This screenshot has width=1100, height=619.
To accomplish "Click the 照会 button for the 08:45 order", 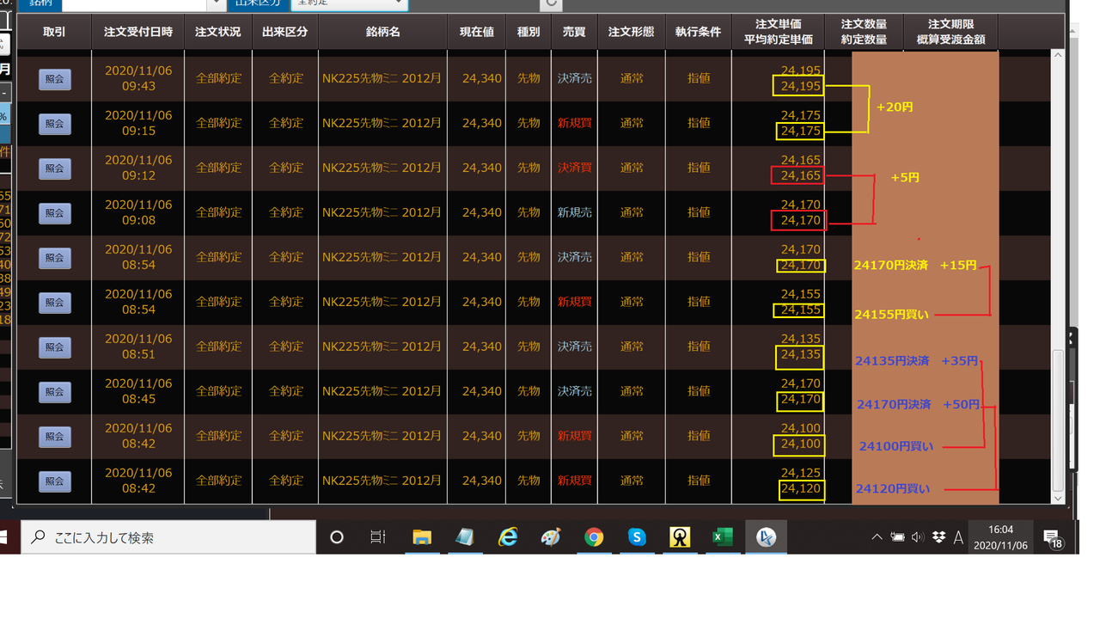I will coord(54,392).
